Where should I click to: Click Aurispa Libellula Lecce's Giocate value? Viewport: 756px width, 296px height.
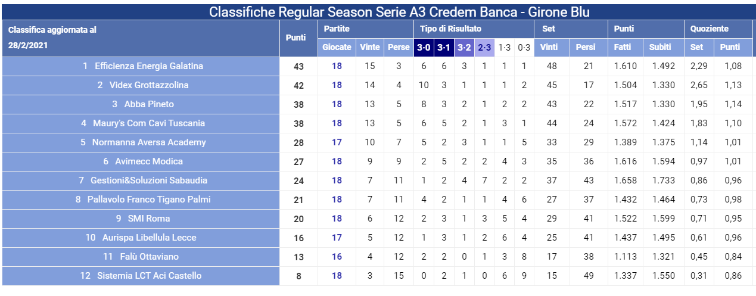point(337,238)
